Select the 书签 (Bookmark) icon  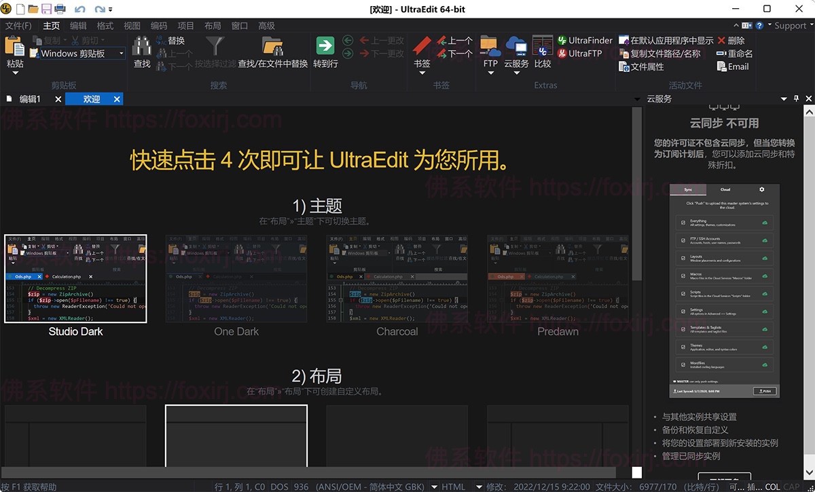[422, 45]
